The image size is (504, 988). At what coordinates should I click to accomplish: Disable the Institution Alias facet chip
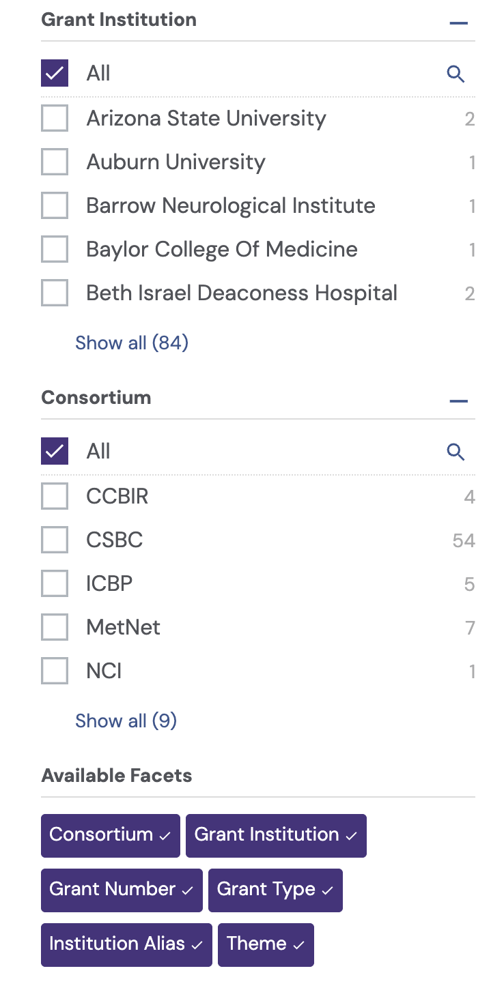(x=126, y=944)
